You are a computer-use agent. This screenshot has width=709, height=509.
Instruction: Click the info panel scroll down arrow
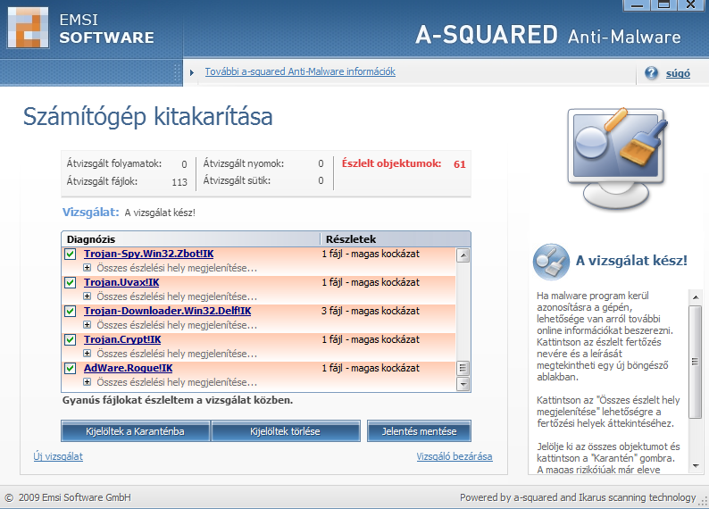[696, 465]
